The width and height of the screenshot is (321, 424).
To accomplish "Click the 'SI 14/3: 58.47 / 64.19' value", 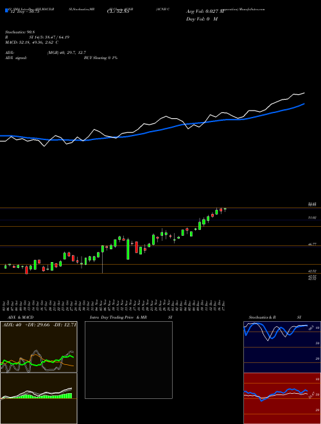I will [x=49, y=37].
